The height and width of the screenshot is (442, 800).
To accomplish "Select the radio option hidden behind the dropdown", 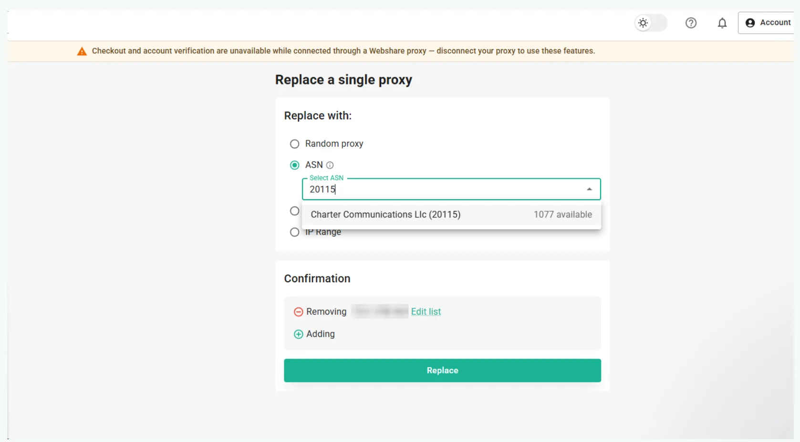I will (x=295, y=211).
